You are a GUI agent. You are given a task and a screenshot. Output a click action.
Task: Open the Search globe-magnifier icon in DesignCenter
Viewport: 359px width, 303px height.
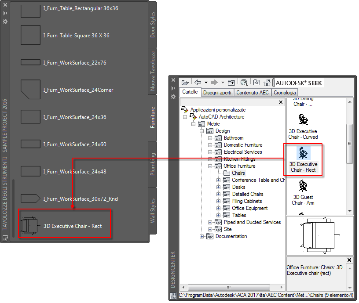pyautogui.click(x=244, y=82)
